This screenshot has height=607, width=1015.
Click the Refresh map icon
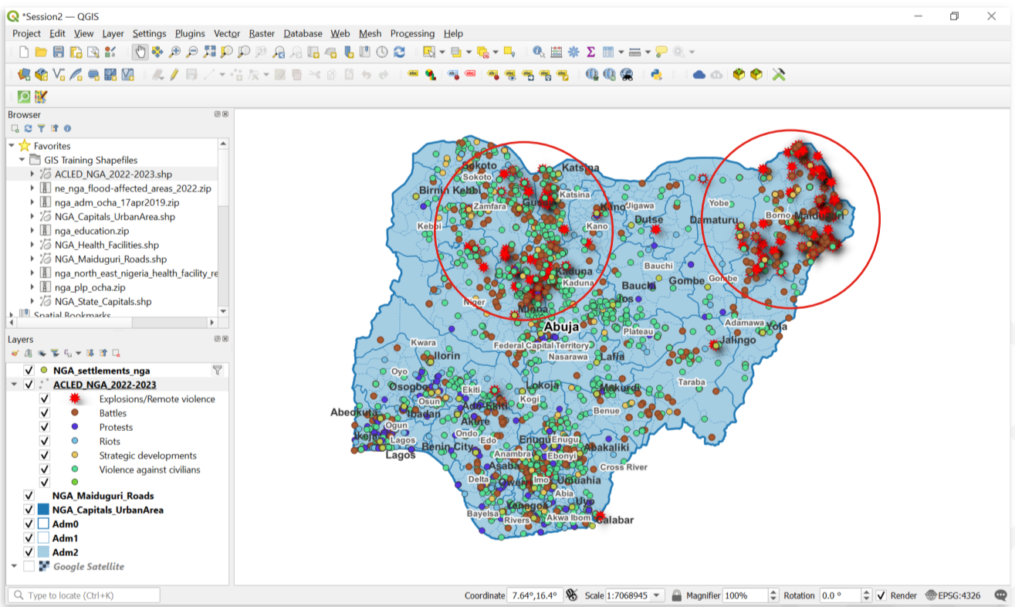click(x=399, y=52)
